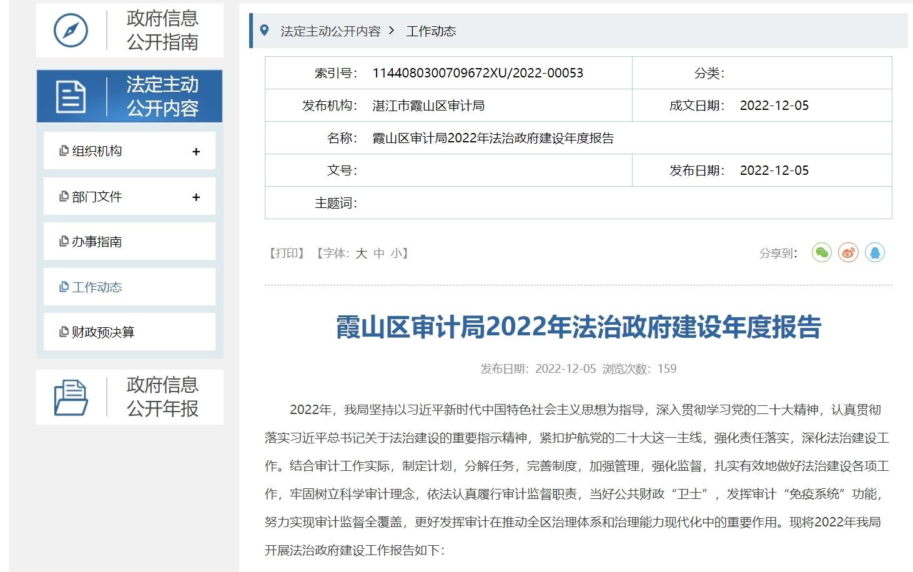Viewport: 913px width, 572px height.
Task: Click index number 1144080300709672XU/2022-00053
Action: tap(478, 73)
